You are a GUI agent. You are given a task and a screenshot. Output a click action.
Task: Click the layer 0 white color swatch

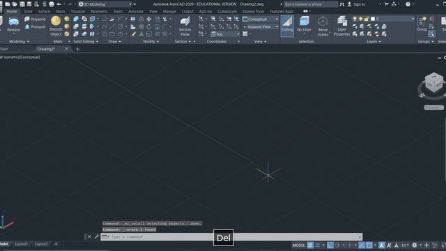(x=373, y=19)
